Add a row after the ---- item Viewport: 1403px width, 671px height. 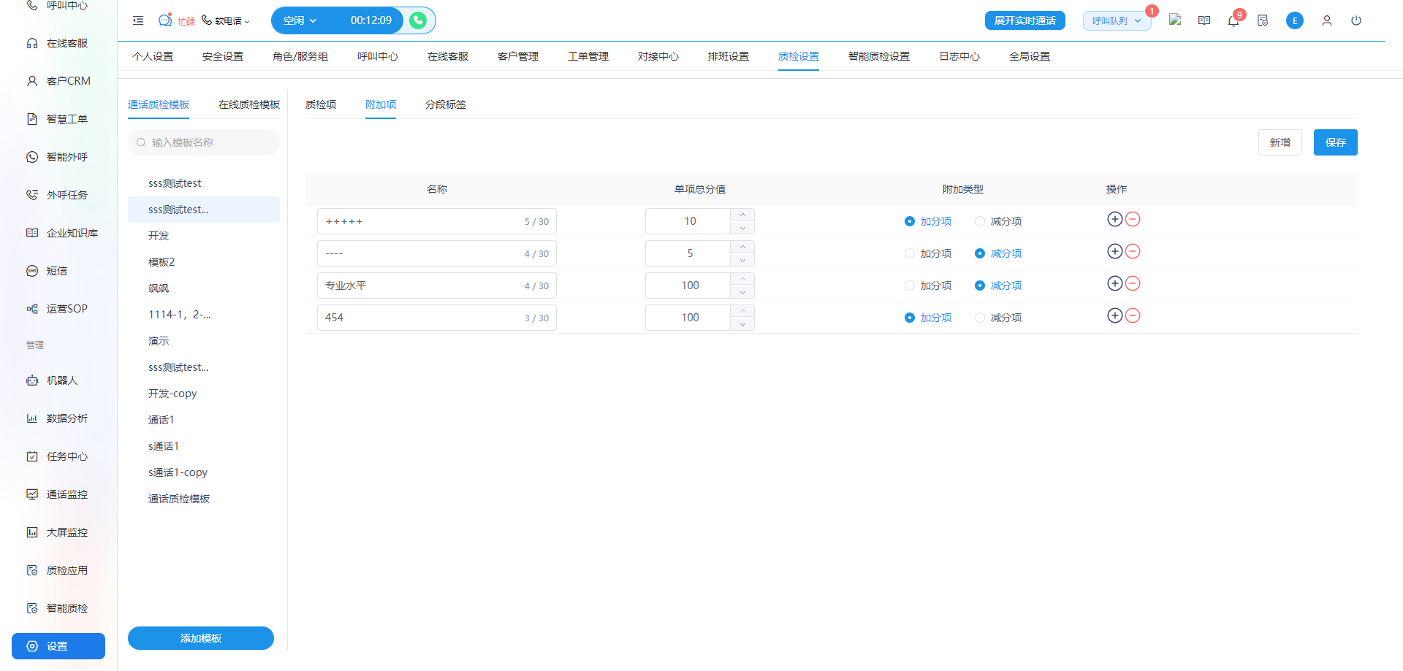(x=1115, y=251)
